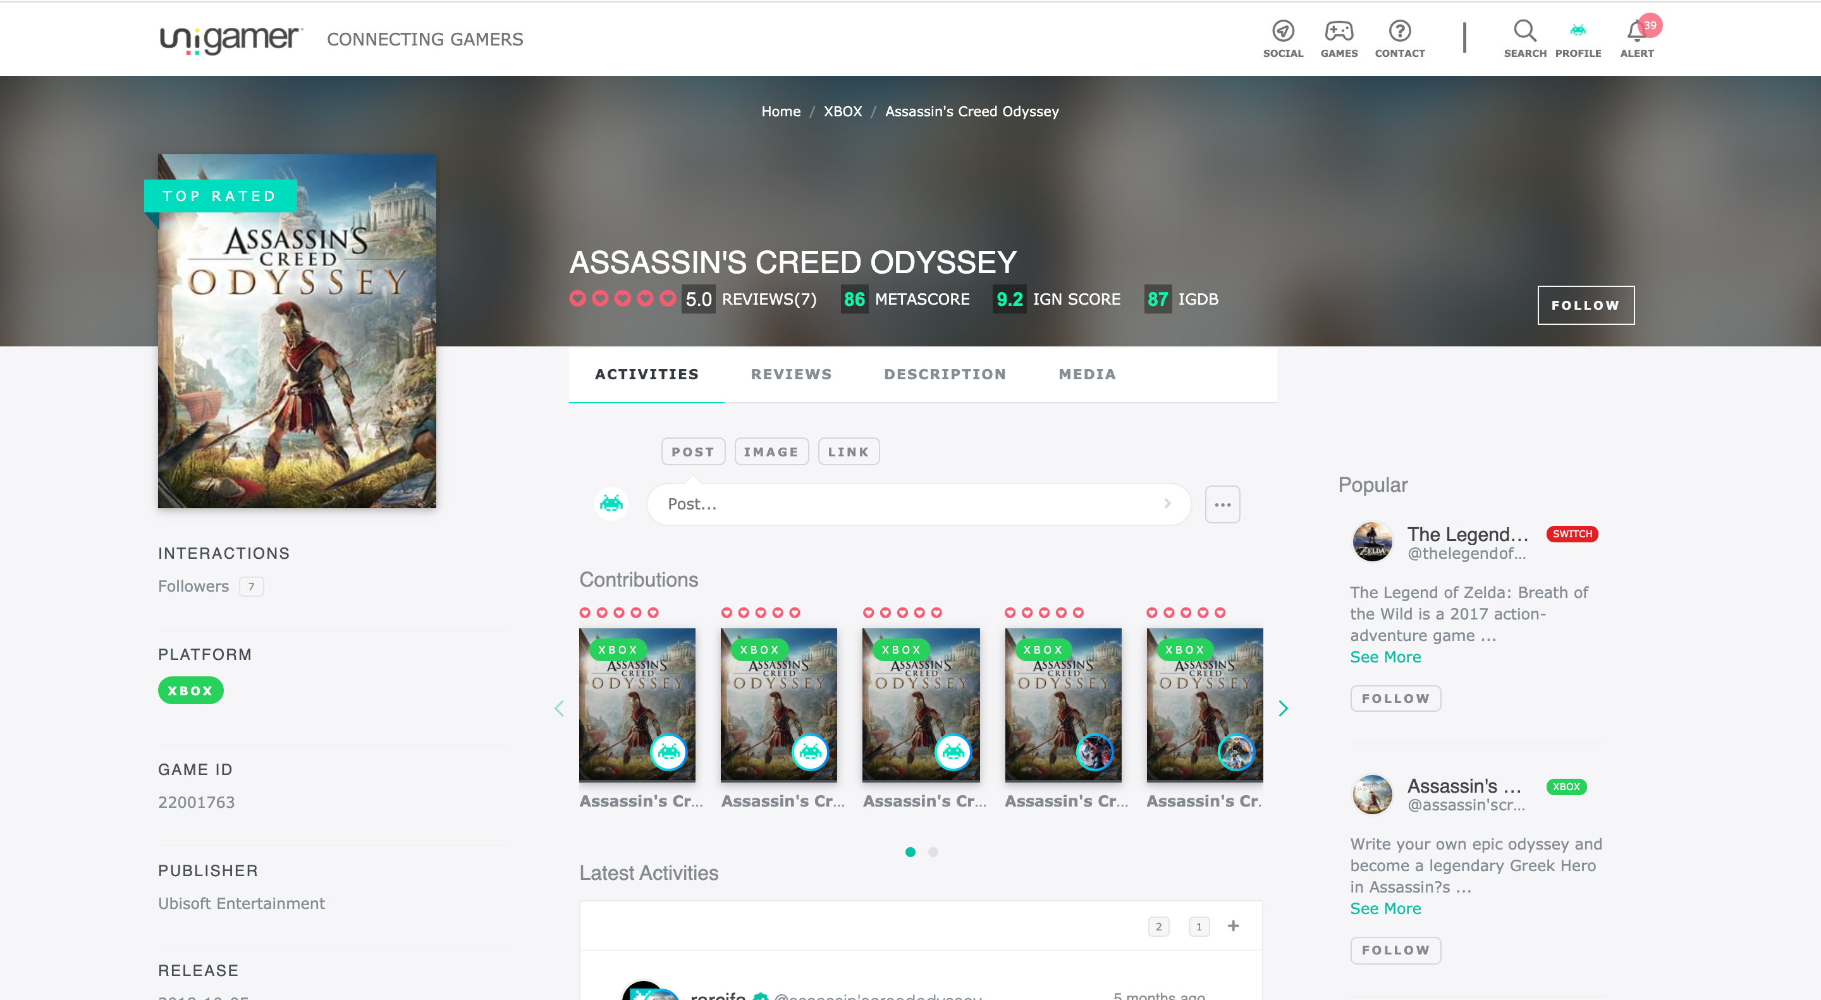Click the arrow inside the Post field
1821x1000 pixels.
point(1167,503)
